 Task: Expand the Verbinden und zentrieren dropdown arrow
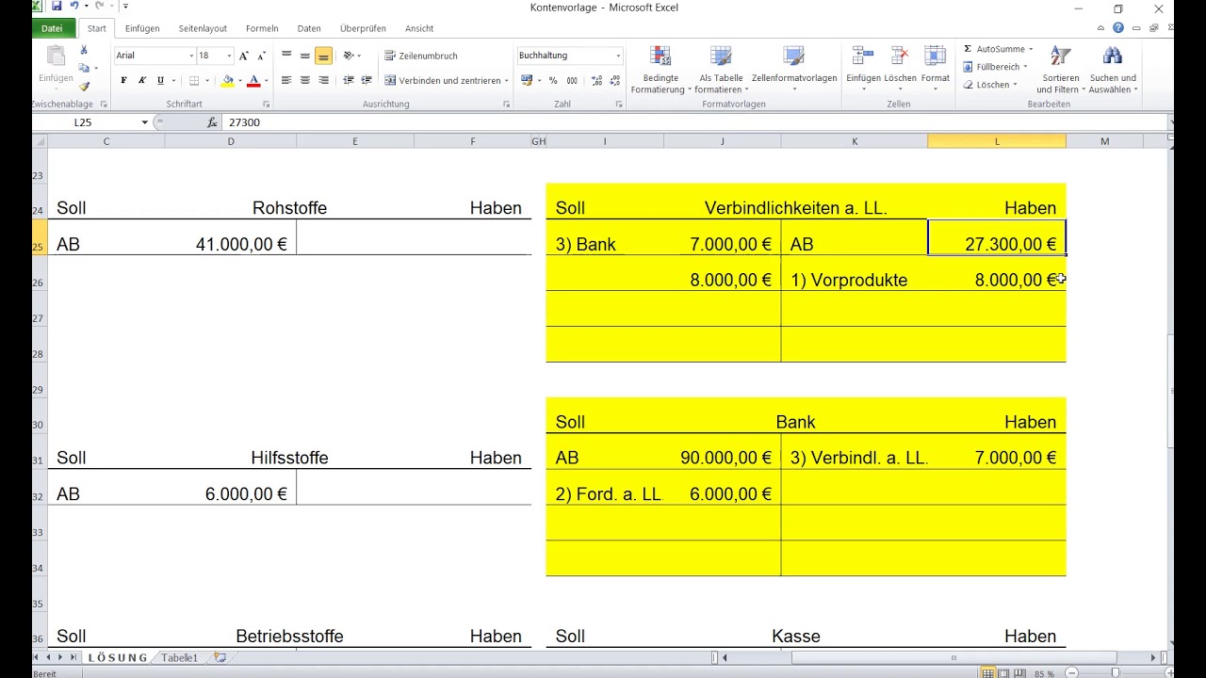pyautogui.click(x=506, y=80)
